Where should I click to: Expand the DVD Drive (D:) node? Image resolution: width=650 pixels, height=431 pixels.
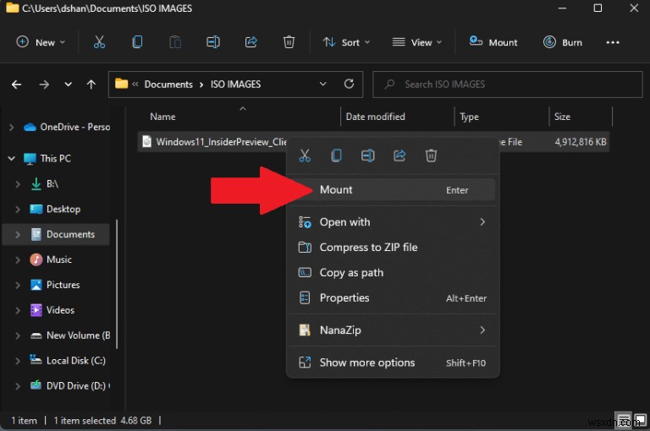pos(18,386)
